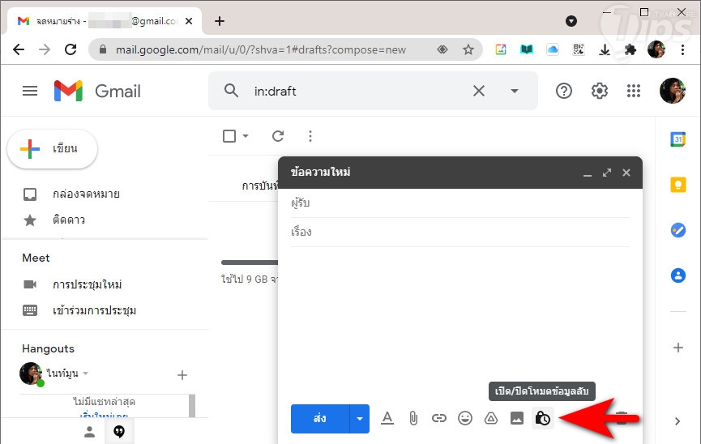Open Google Calendar side panel

(x=678, y=139)
